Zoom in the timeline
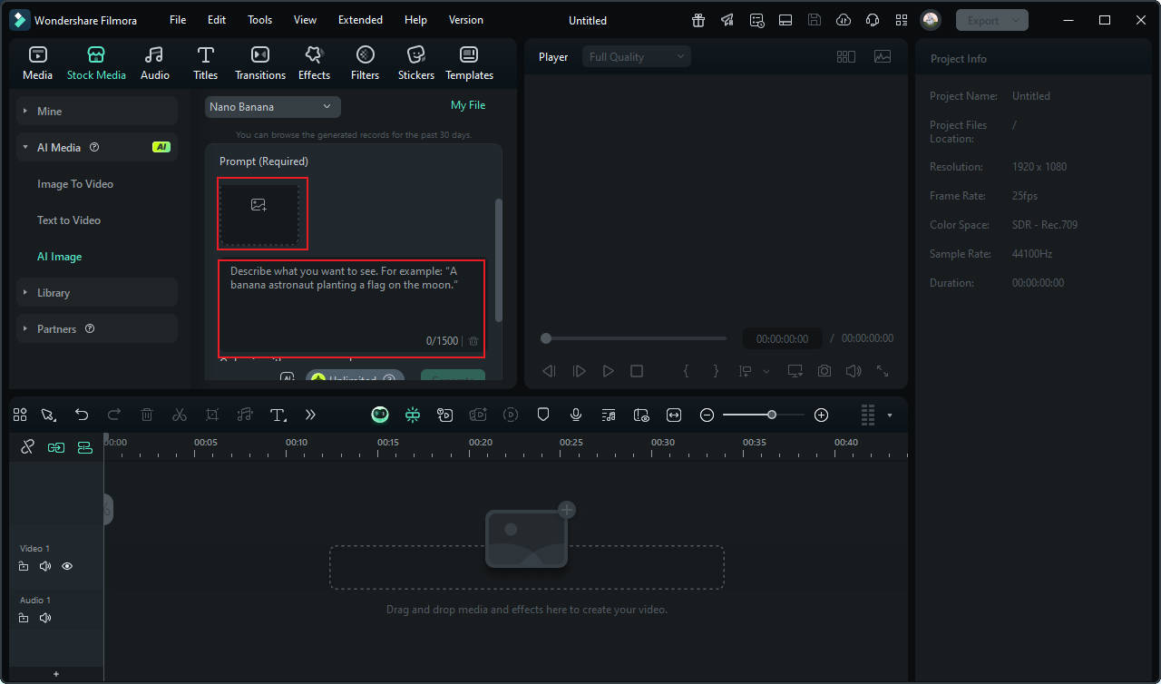 click(x=822, y=415)
